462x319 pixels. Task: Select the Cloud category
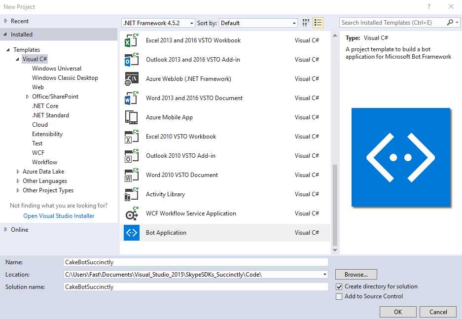point(40,125)
